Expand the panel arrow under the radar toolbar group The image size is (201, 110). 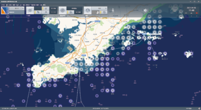(27, 15)
